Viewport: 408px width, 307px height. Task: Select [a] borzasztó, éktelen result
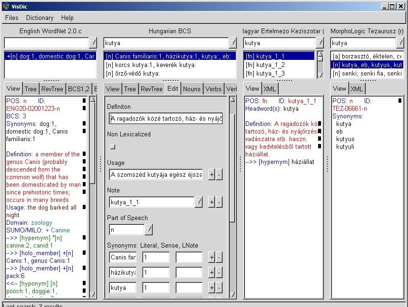click(367, 56)
